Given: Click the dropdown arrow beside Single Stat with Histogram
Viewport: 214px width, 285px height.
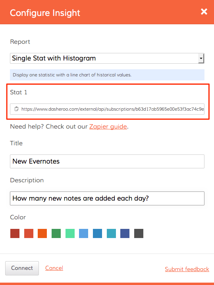Looking at the screenshot, I should pos(201,59).
